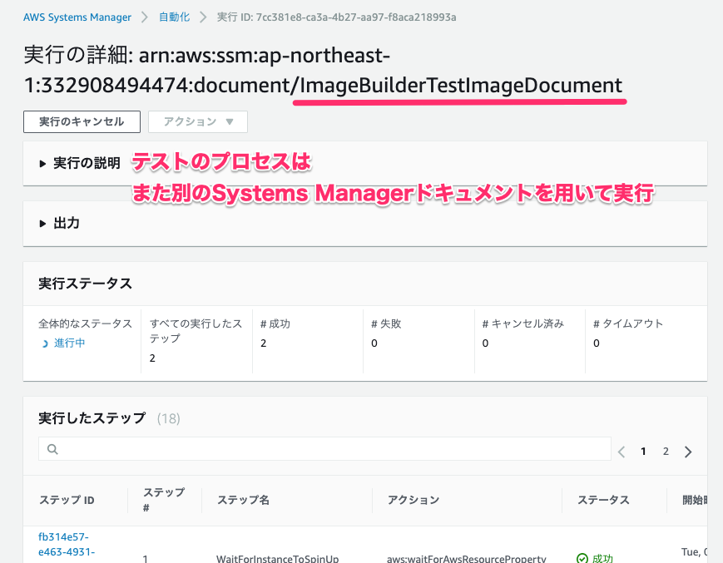Click the ステータス column header
Screen dimensions: 723x563
tap(603, 501)
